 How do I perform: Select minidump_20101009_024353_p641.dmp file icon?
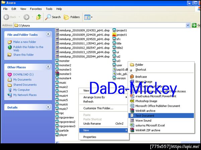click(x=57, y=30)
